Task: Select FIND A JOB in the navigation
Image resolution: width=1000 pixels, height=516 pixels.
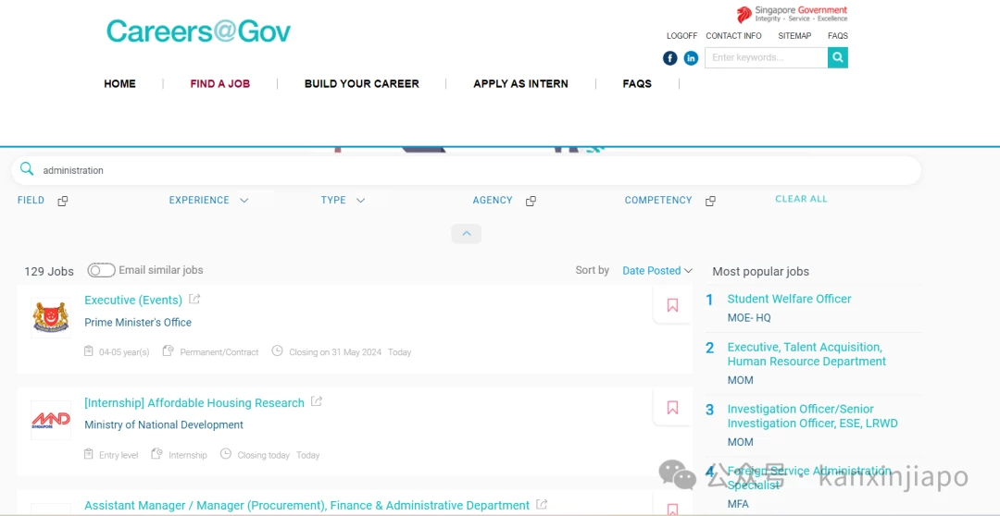Action: pyautogui.click(x=220, y=83)
